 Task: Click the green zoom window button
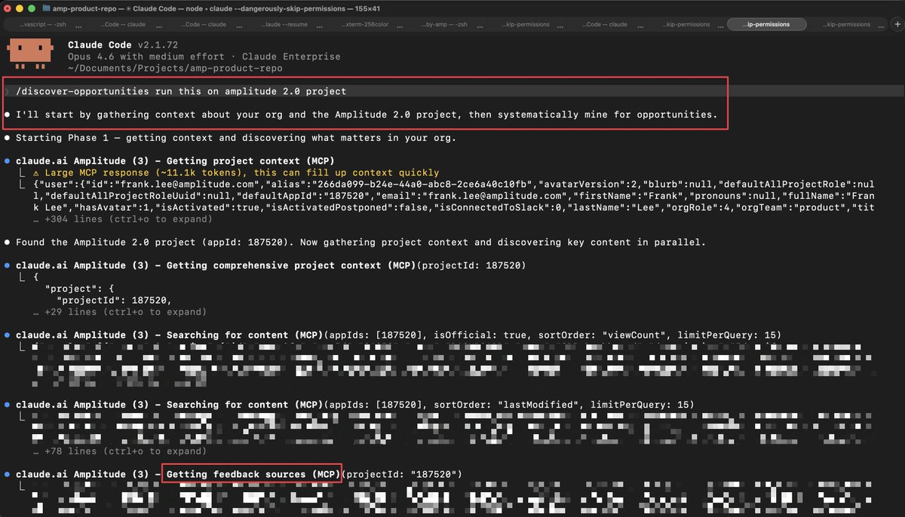[31, 8]
